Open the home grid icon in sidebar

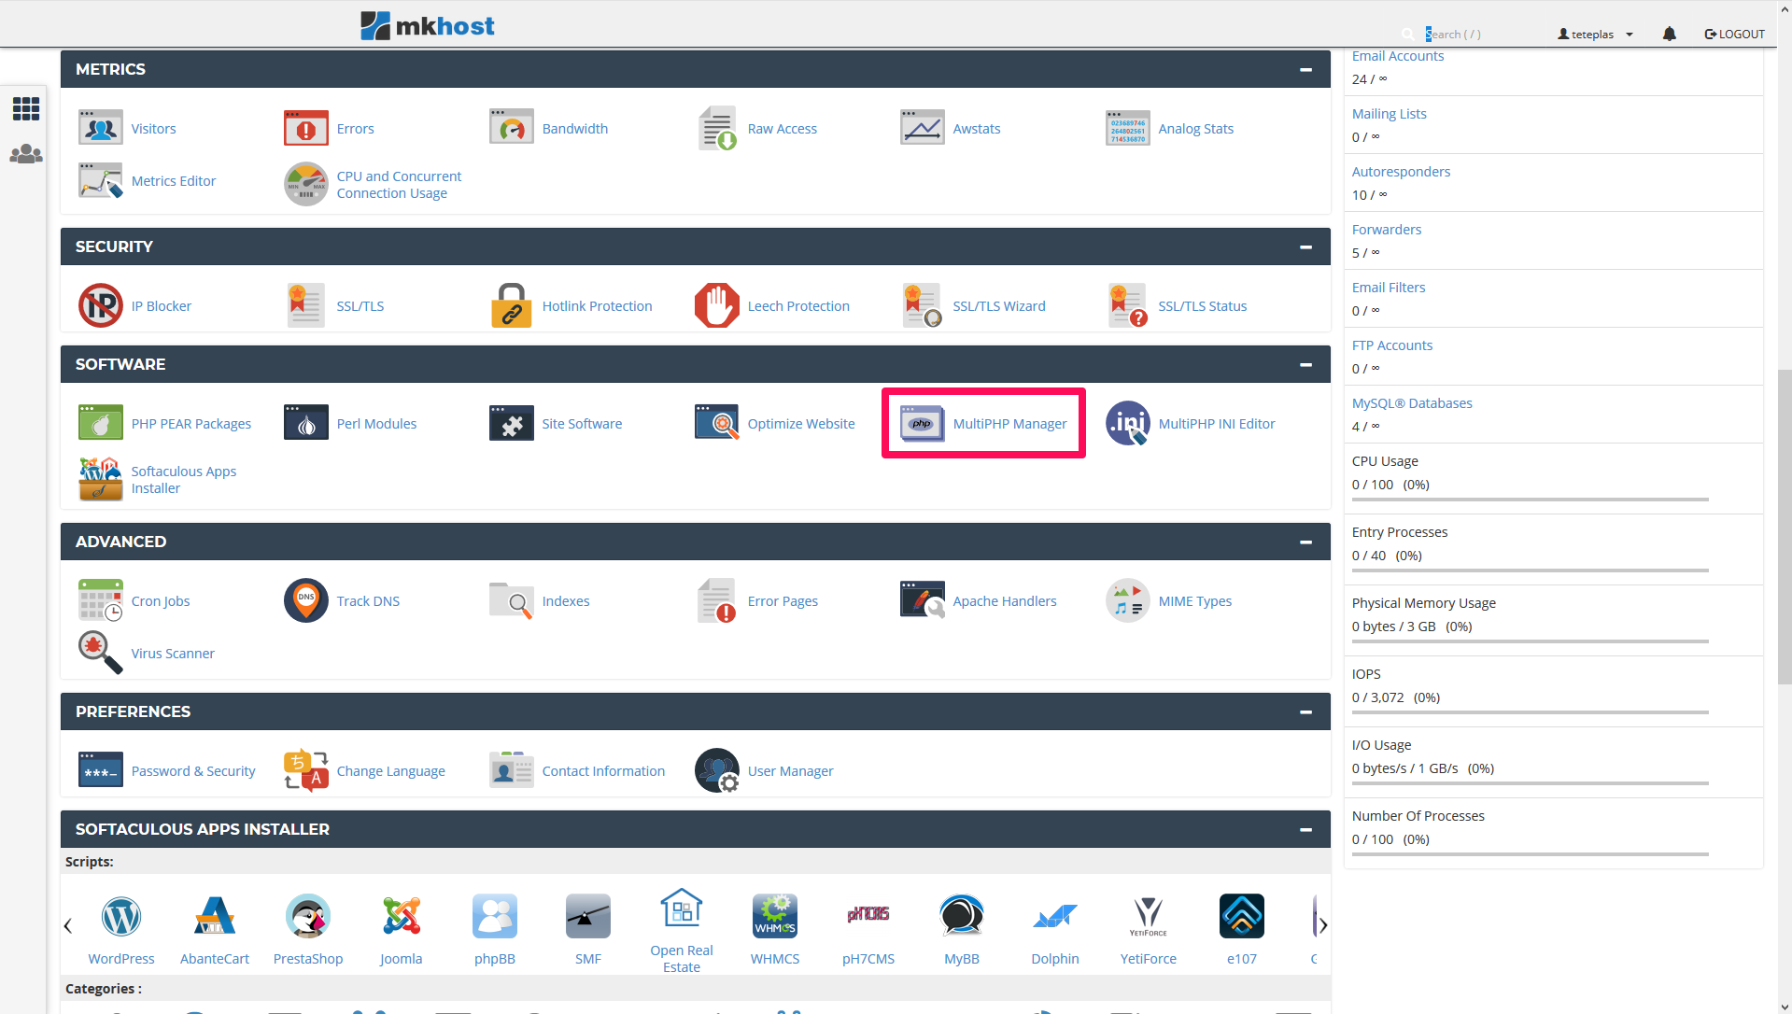[x=26, y=108]
